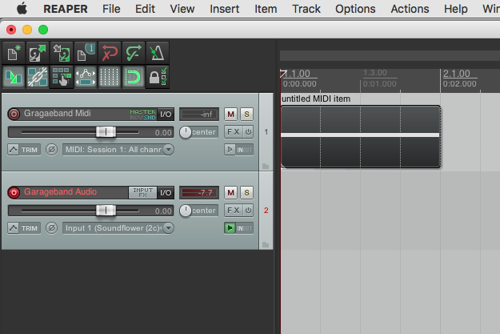Click the 2.1.00 ruler marker
500x334 pixels.
tap(456, 74)
